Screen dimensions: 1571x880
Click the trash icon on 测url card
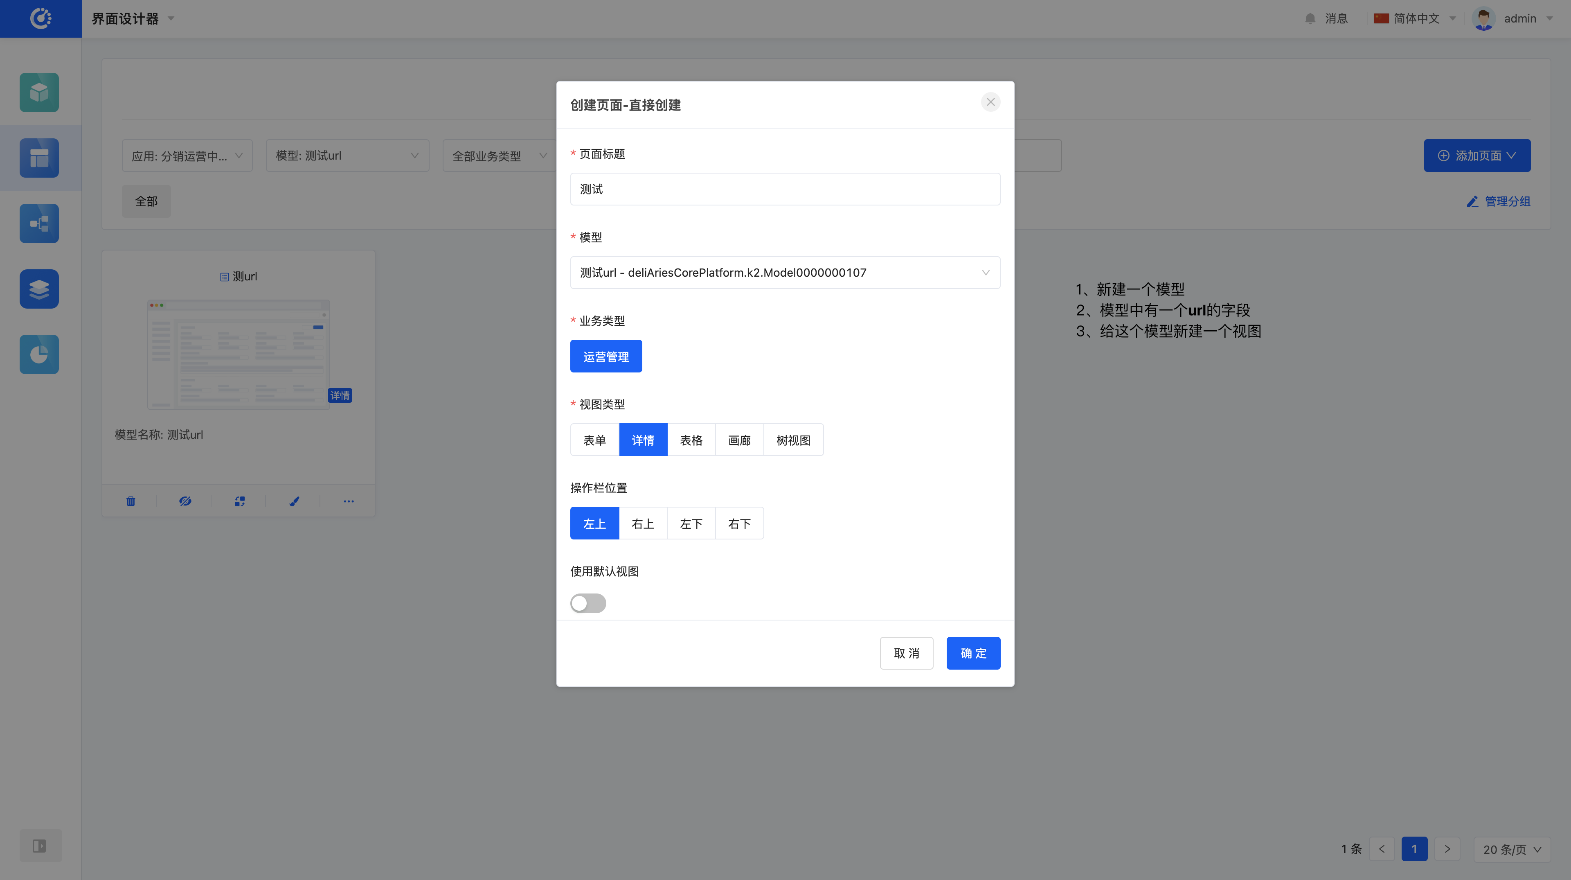coord(131,501)
